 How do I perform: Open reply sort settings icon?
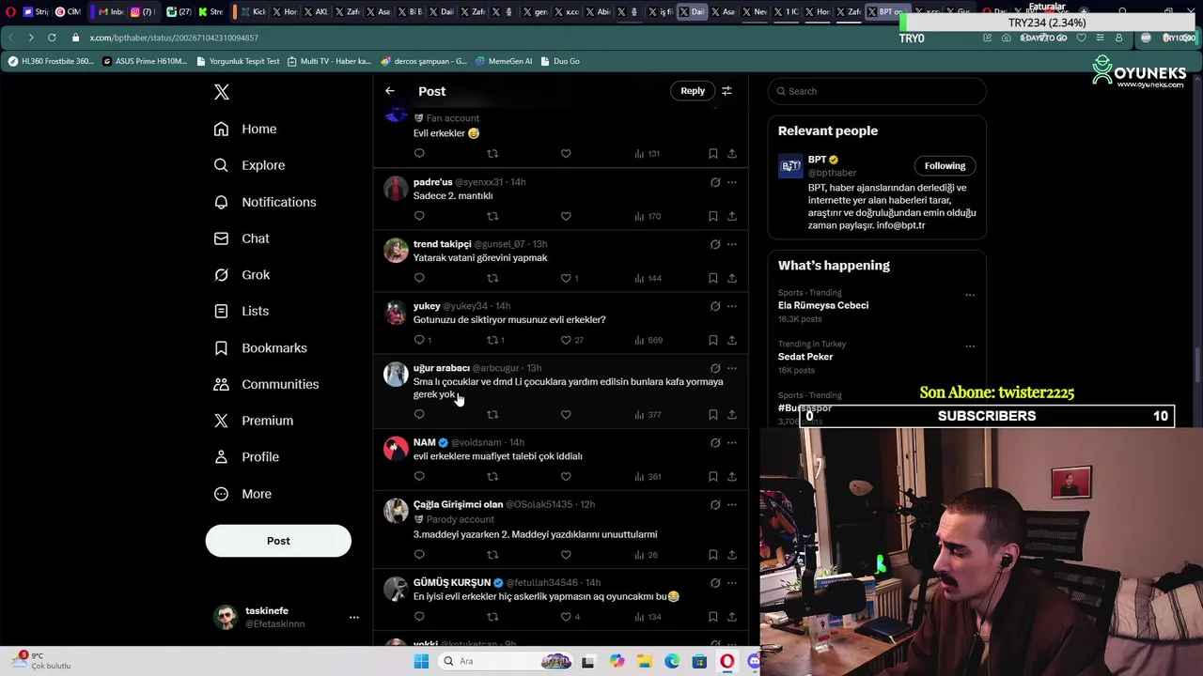pyautogui.click(x=726, y=91)
